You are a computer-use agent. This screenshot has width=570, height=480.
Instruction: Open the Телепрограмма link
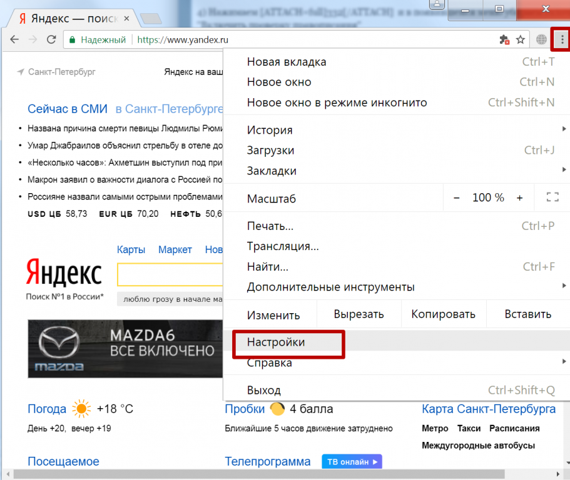click(268, 461)
